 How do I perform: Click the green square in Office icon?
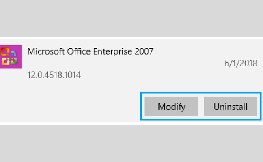click(14, 61)
